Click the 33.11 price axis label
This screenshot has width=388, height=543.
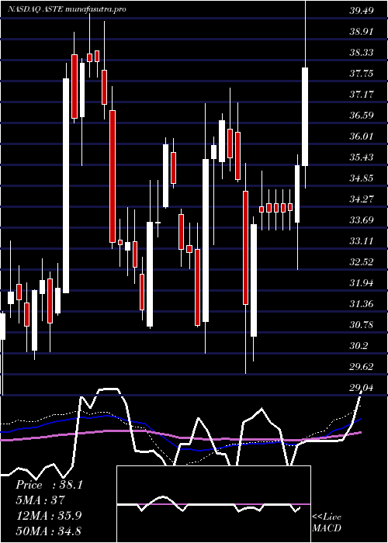[x=362, y=241]
